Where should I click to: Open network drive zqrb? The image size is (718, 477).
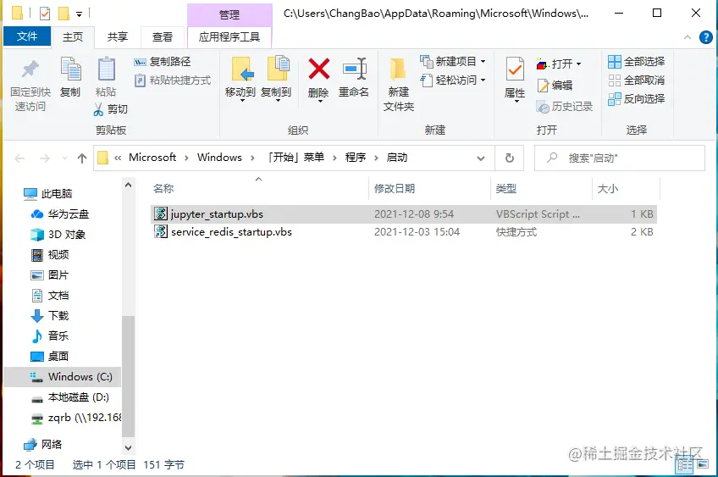click(x=75, y=418)
